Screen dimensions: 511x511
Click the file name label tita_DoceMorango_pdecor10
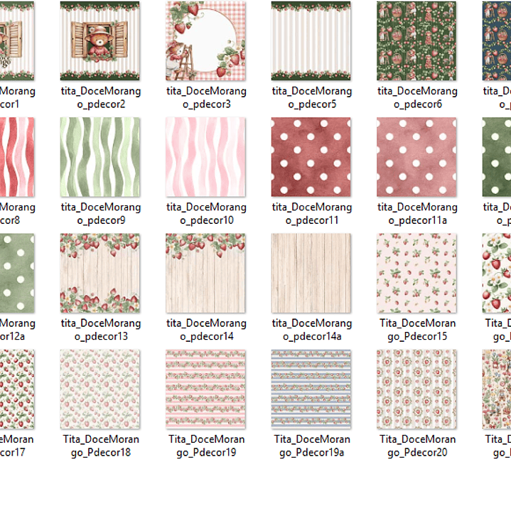click(x=206, y=213)
